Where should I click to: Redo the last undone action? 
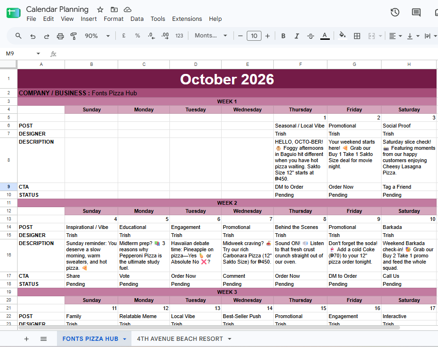click(47, 36)
